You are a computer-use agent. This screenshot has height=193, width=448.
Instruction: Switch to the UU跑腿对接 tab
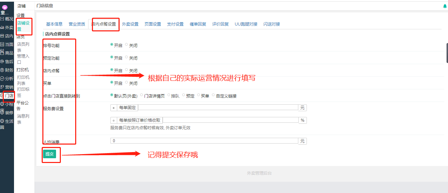pyautogui.click(x=246, y=24)
